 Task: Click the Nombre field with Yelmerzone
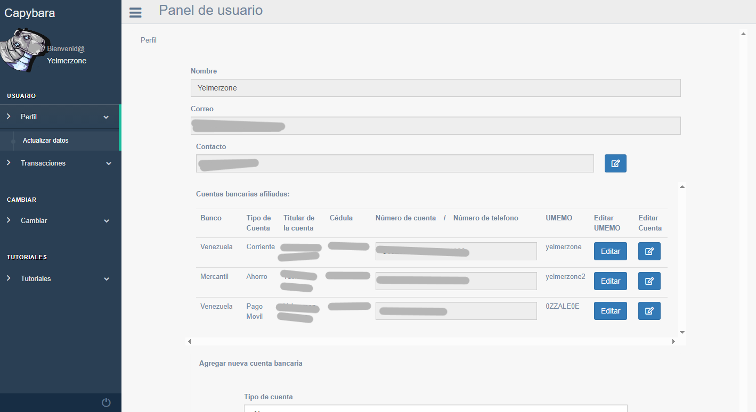(x=436, y=88)
